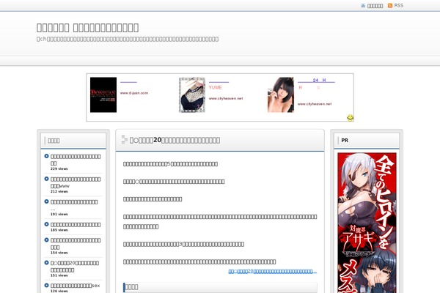This screenshot has height=293, width=440.
Task: Click the bullet icon of the 185 views post
Action: coord(47,224)
